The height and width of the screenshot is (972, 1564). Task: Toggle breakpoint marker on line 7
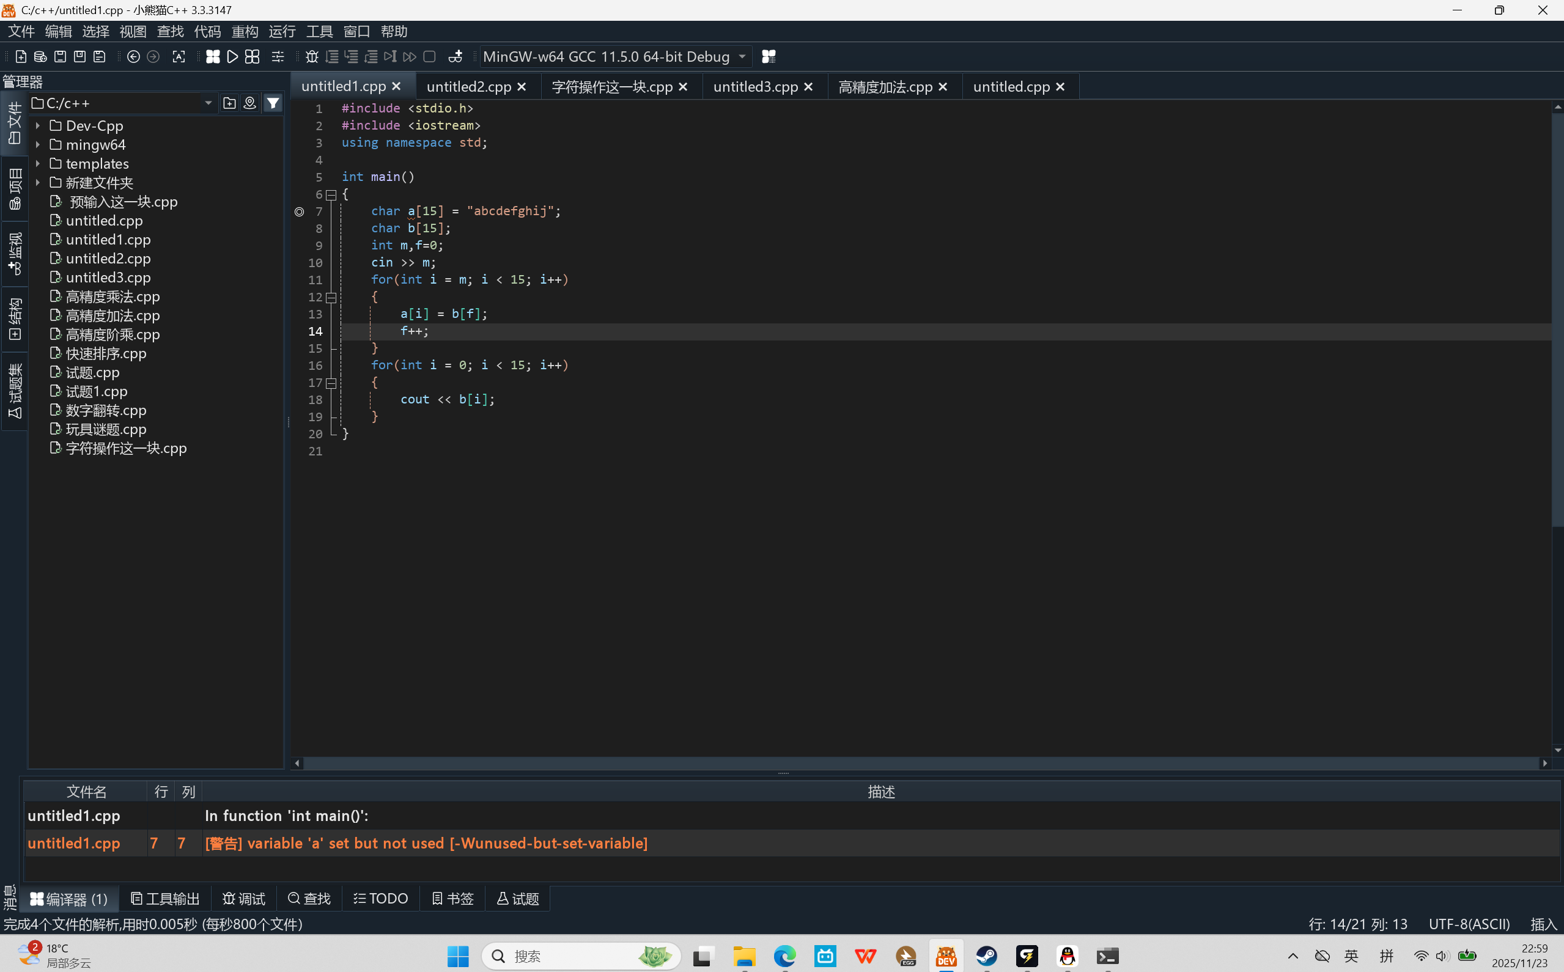pos(300,212)
